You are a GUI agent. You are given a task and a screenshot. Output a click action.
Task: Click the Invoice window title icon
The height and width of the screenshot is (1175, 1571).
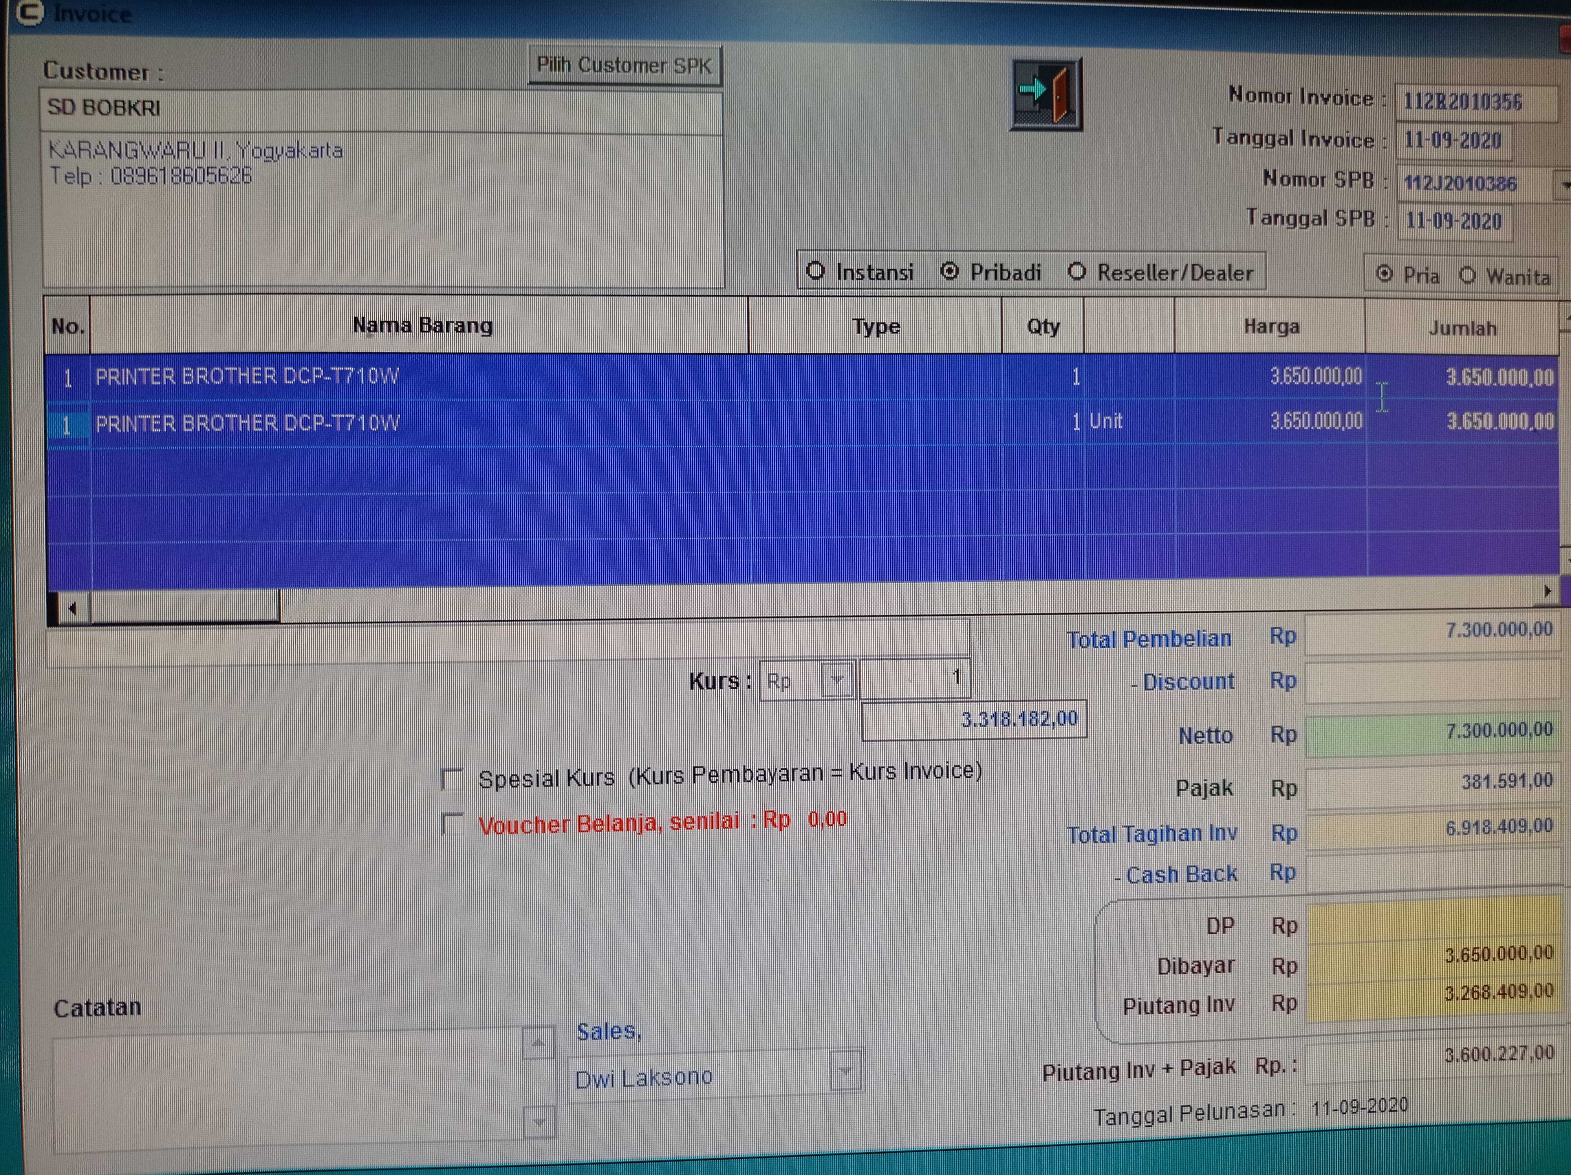click(x=29, y=12)
